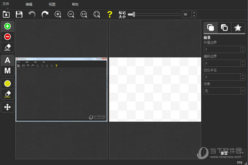Redo the last action
This screenshot has height=165, width=248.
tap(45, 14)
